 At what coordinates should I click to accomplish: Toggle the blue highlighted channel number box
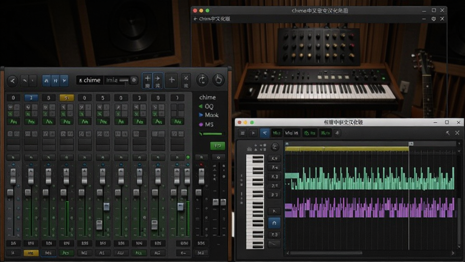tap(31, 97)
